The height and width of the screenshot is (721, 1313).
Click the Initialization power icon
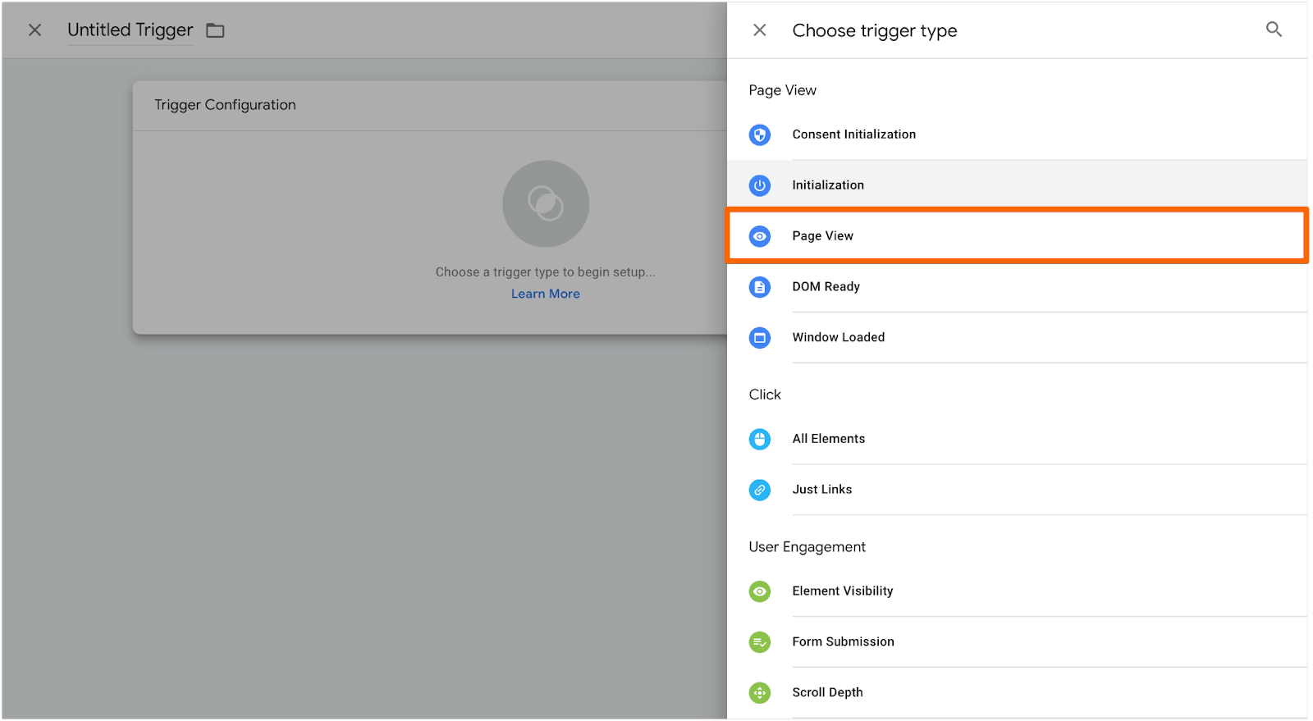tap(760, 185)
